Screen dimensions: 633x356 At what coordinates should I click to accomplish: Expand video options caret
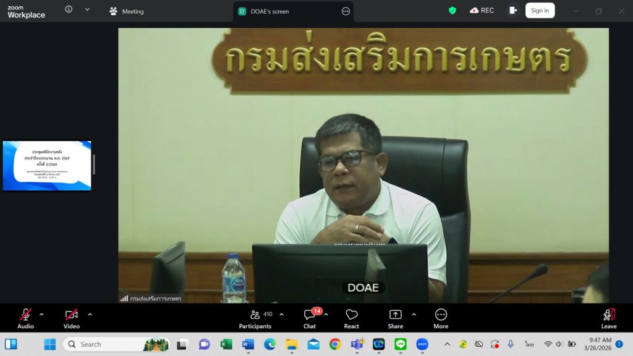tap(90, 314)
